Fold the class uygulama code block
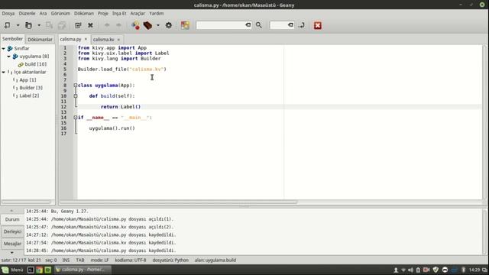 (x=76, y=85)
